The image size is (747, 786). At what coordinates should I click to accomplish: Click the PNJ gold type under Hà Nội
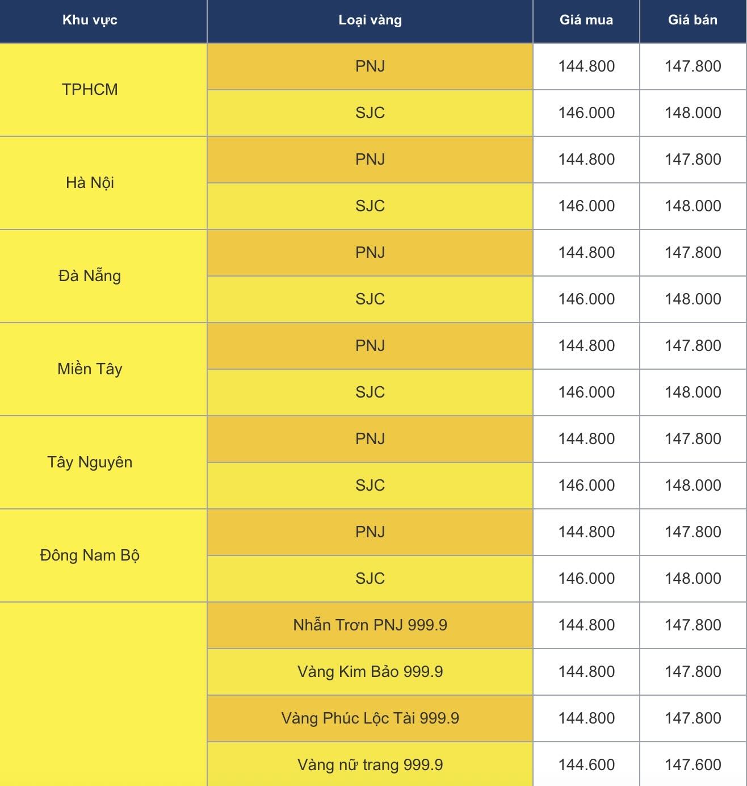[x=370, y=159]
